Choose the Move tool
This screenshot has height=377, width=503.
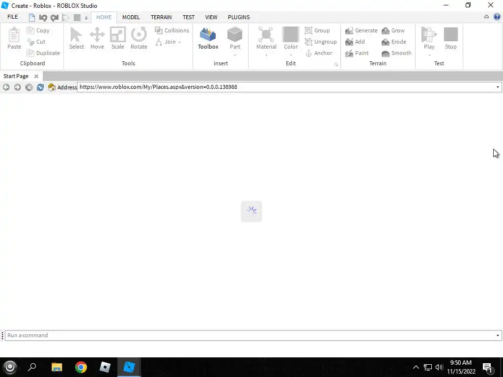97,38
